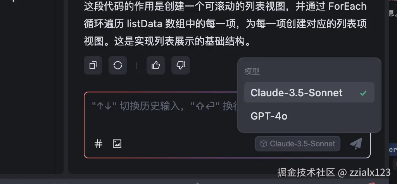Select Claude-3.5-Sonnet in the model list
Screen dimensions: 397x184
click(309, 92)
